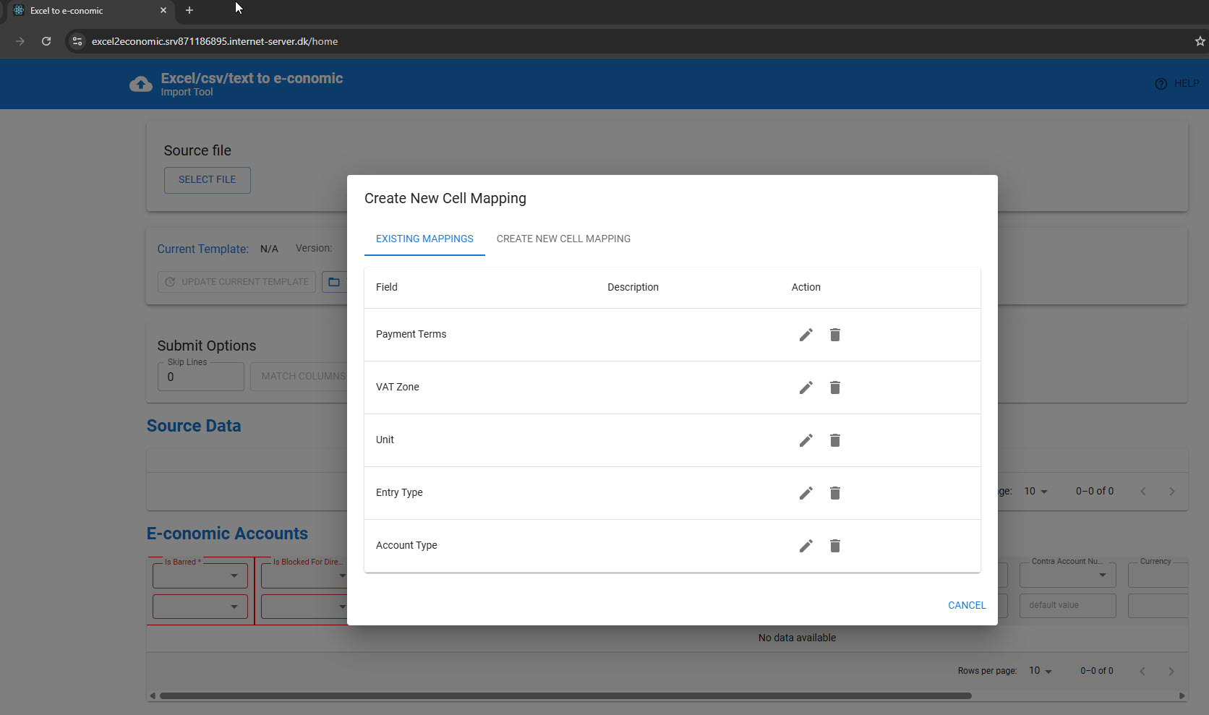Click the browser address bar URL
Viewport: 1209px width, 715px height.
[x=215, y=41]
